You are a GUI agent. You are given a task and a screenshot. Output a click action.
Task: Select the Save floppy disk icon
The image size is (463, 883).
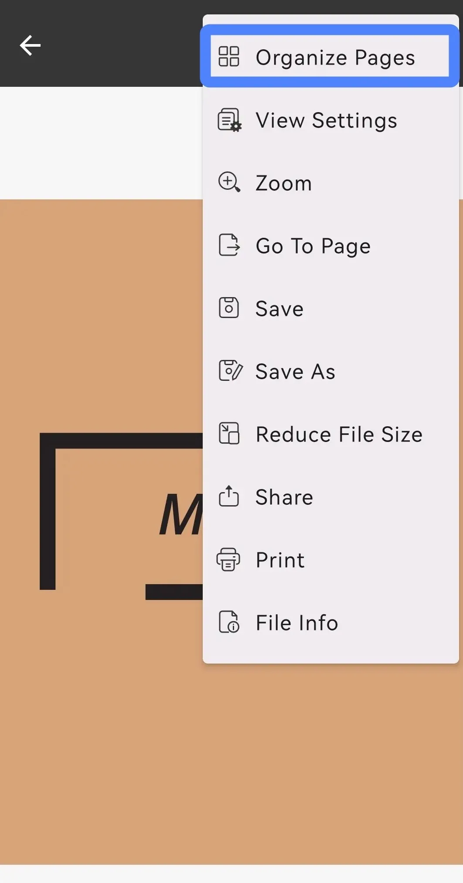228,308
